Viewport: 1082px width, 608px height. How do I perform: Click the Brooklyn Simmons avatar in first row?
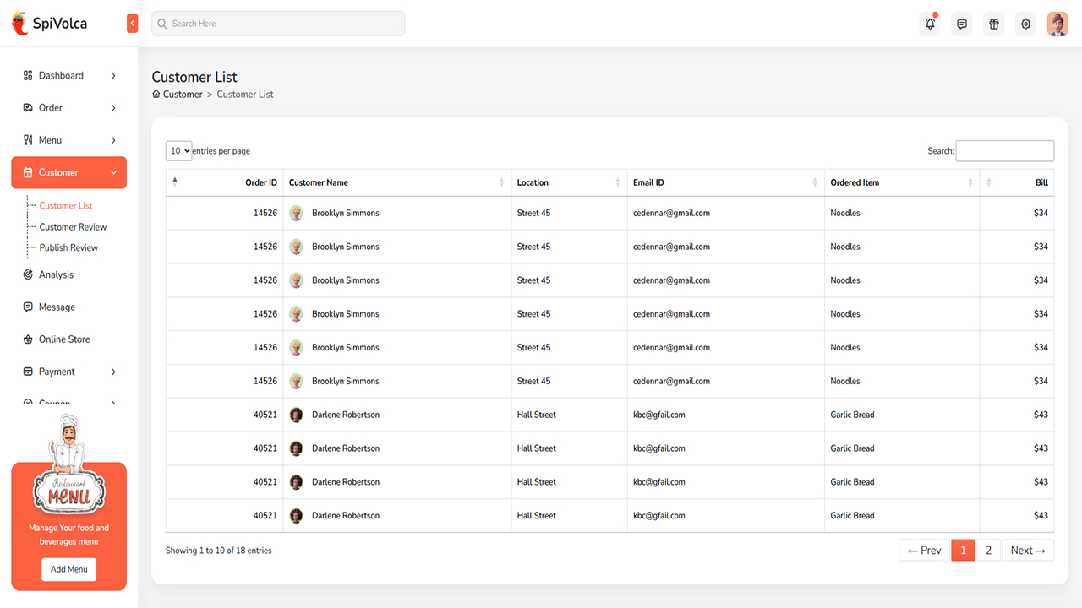pos(296,213)
